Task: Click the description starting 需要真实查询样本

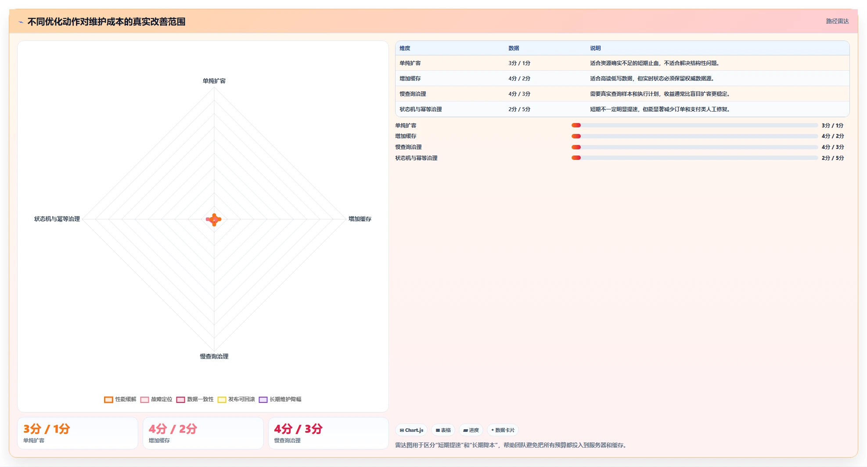Action: coord(660,94)
